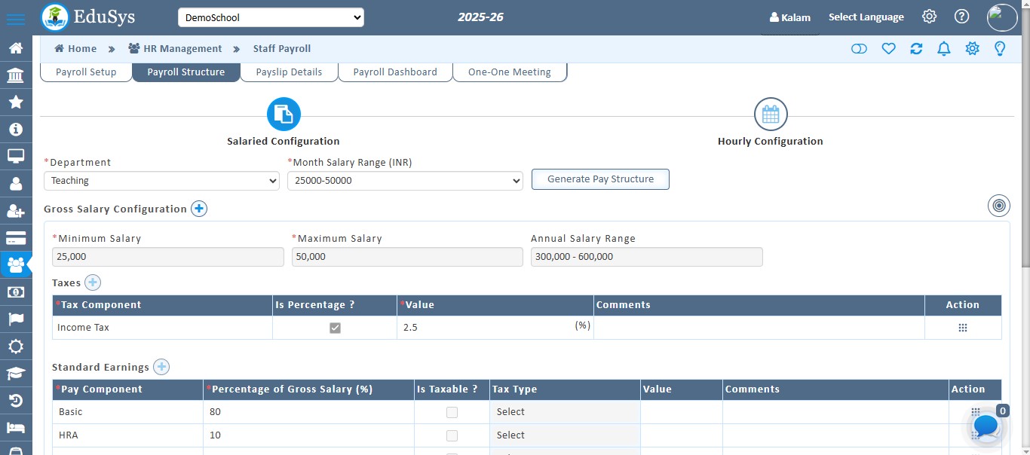Open the sidebar hamburger menu
This screenshot has width=1030, height=455.
[16, 20]
